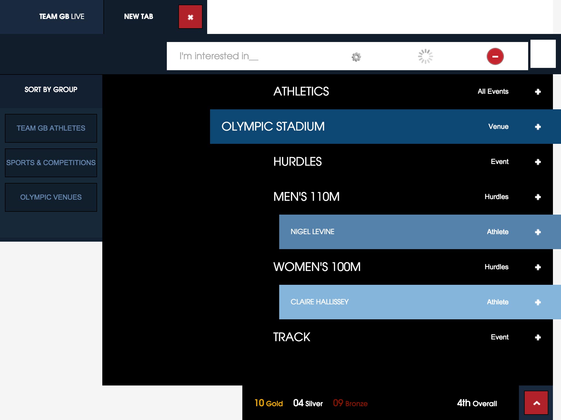Expand the NIGEL LEVINE athlete row
Screen dimensions: 561x420
(x=537, y=232)
